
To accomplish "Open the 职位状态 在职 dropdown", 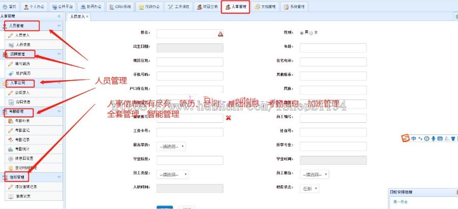I will [x=309, y=189].
